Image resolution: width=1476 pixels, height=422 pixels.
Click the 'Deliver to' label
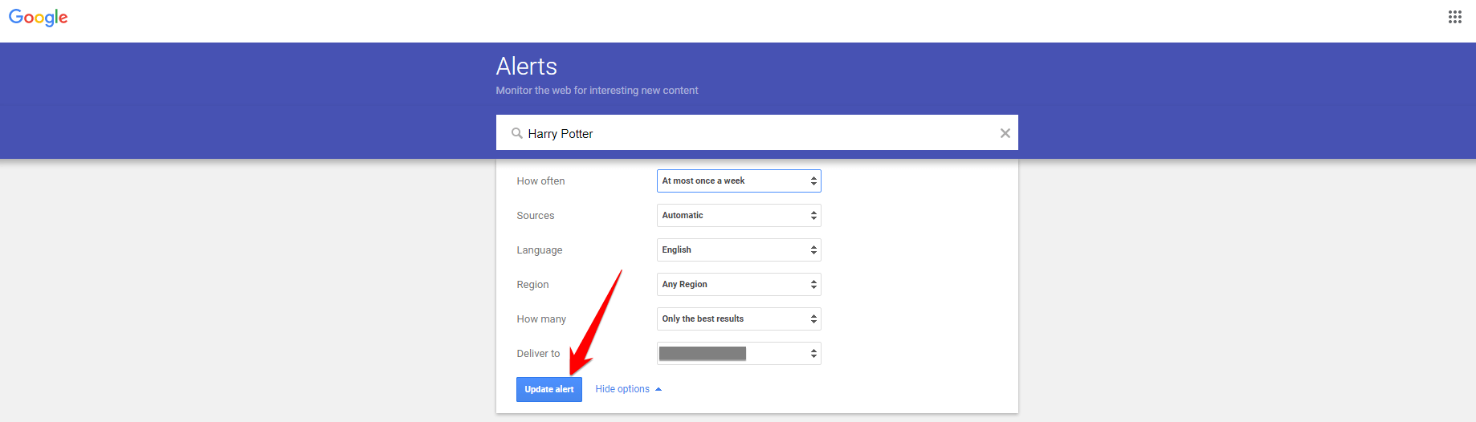point(538,354)
